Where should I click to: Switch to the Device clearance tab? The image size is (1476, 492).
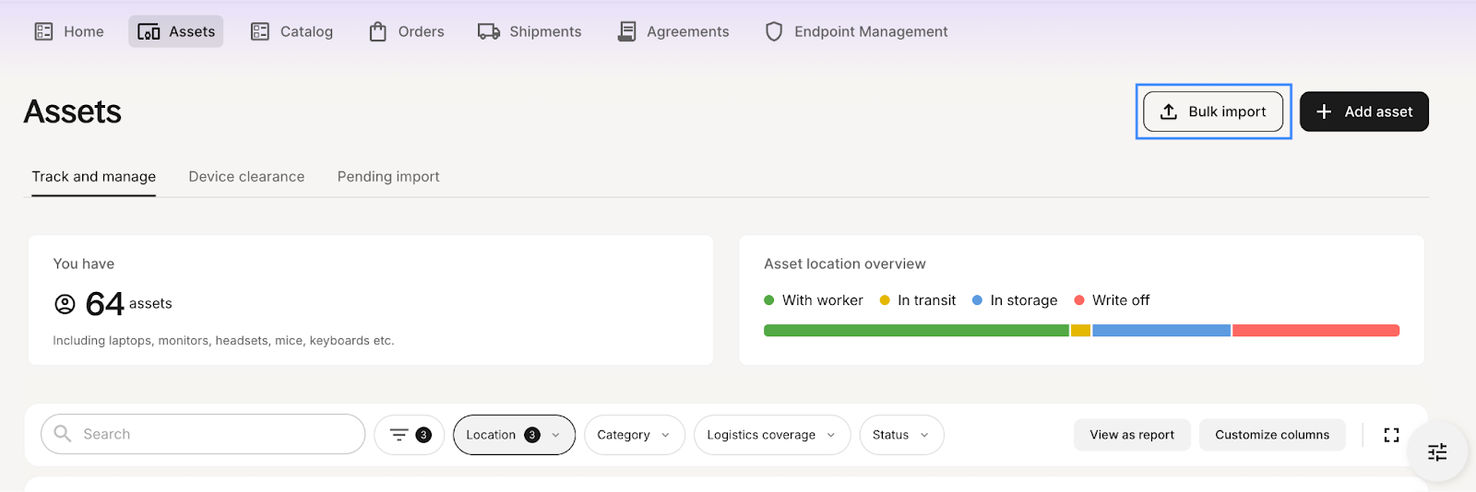click(x=246, y=177)
